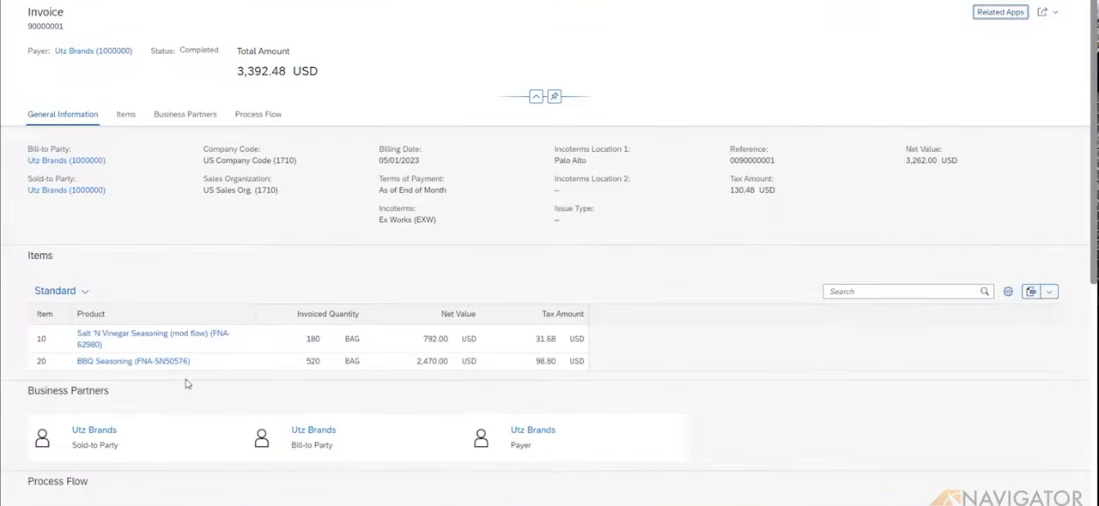1099x506 pixels.
Task: Expand the Standard table view dropdown
Action: point(61,292)
